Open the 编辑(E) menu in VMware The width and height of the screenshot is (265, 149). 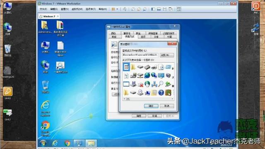pyautogui.click(x=54, y=9)
